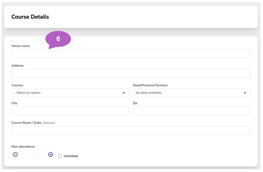
Task: Click the Course Details heading
Action: (30, 17)
